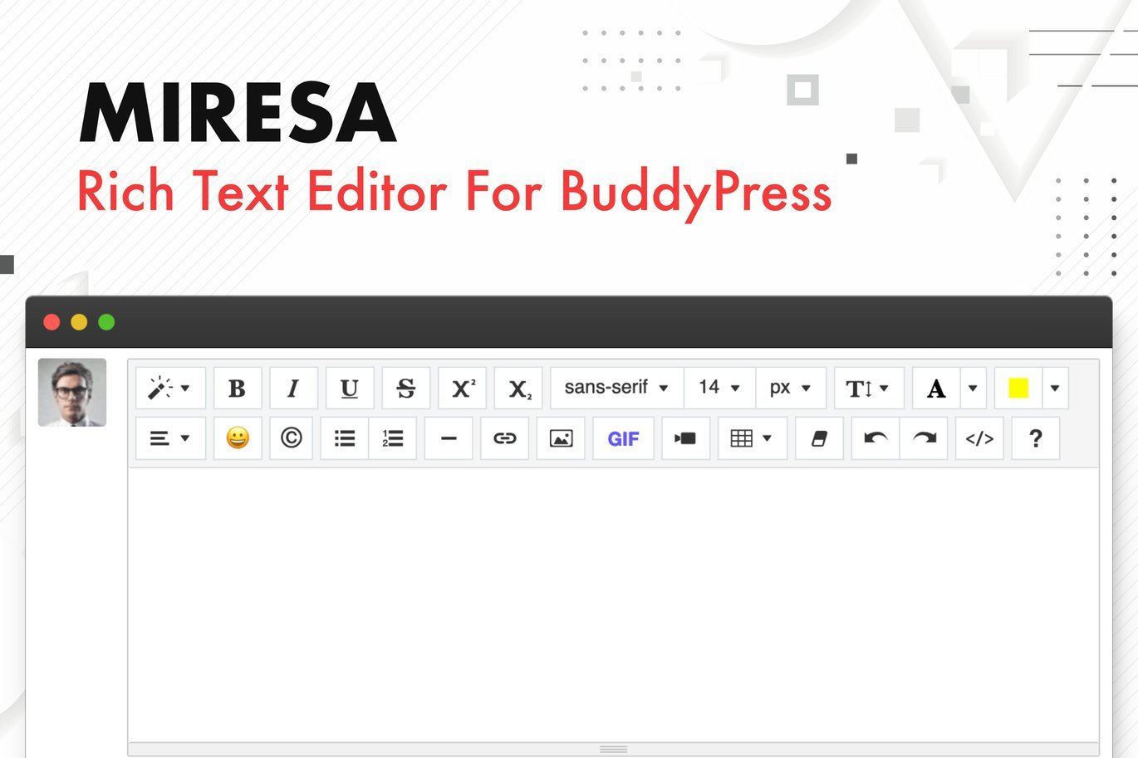Screen dimensions: 1138x758
Task: Open the yellow highlight color swatch
Action: [1018, 387]
